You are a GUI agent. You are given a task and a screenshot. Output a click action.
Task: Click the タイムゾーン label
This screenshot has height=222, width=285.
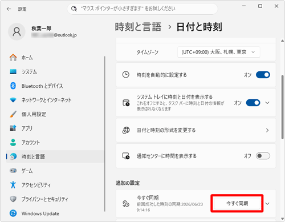[148, 52]
